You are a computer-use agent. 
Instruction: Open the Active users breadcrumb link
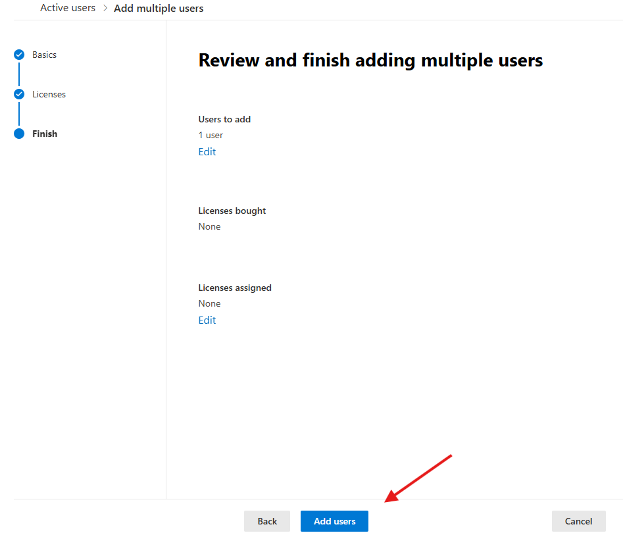click(x=68, y=8)
